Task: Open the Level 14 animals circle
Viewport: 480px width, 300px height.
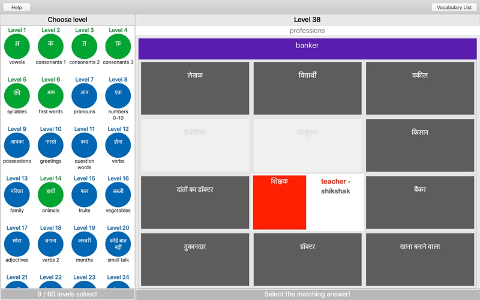Action: coord(50,194)
